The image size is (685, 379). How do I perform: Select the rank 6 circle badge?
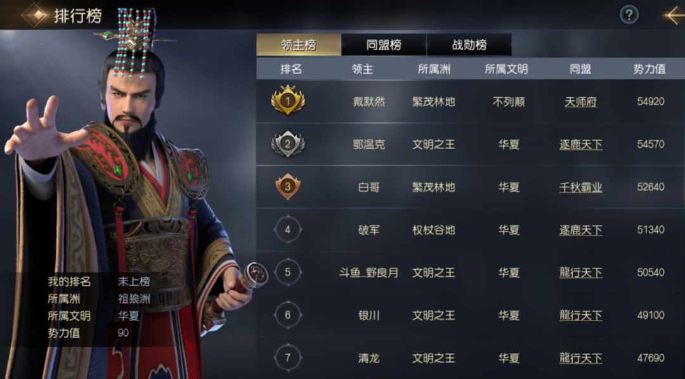coord(288,315)
